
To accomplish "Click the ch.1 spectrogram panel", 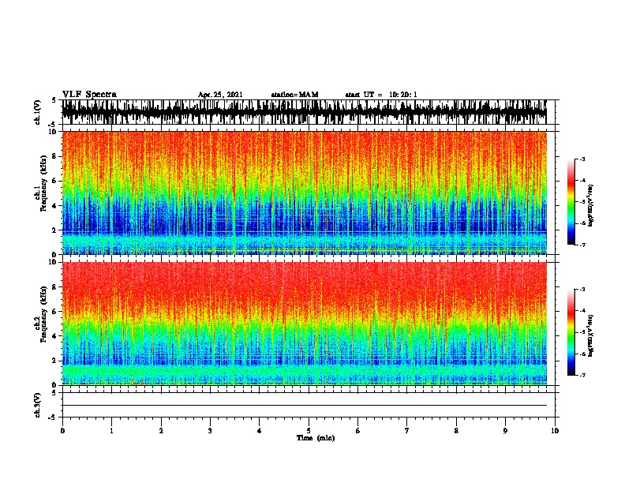I will coord(305,193).
